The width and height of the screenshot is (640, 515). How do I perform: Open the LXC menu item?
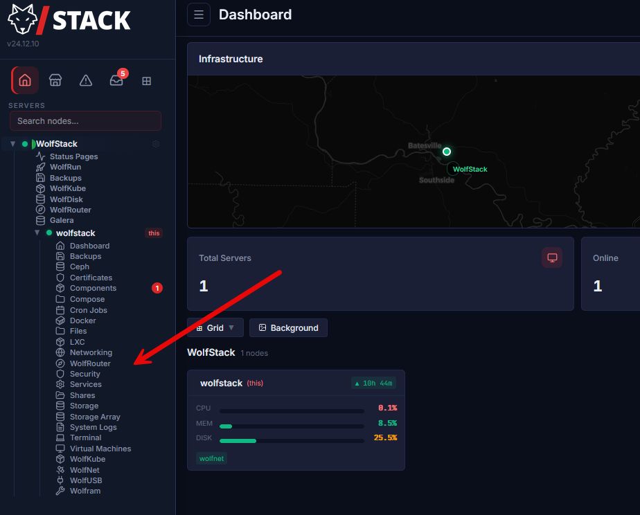(77, 342)
